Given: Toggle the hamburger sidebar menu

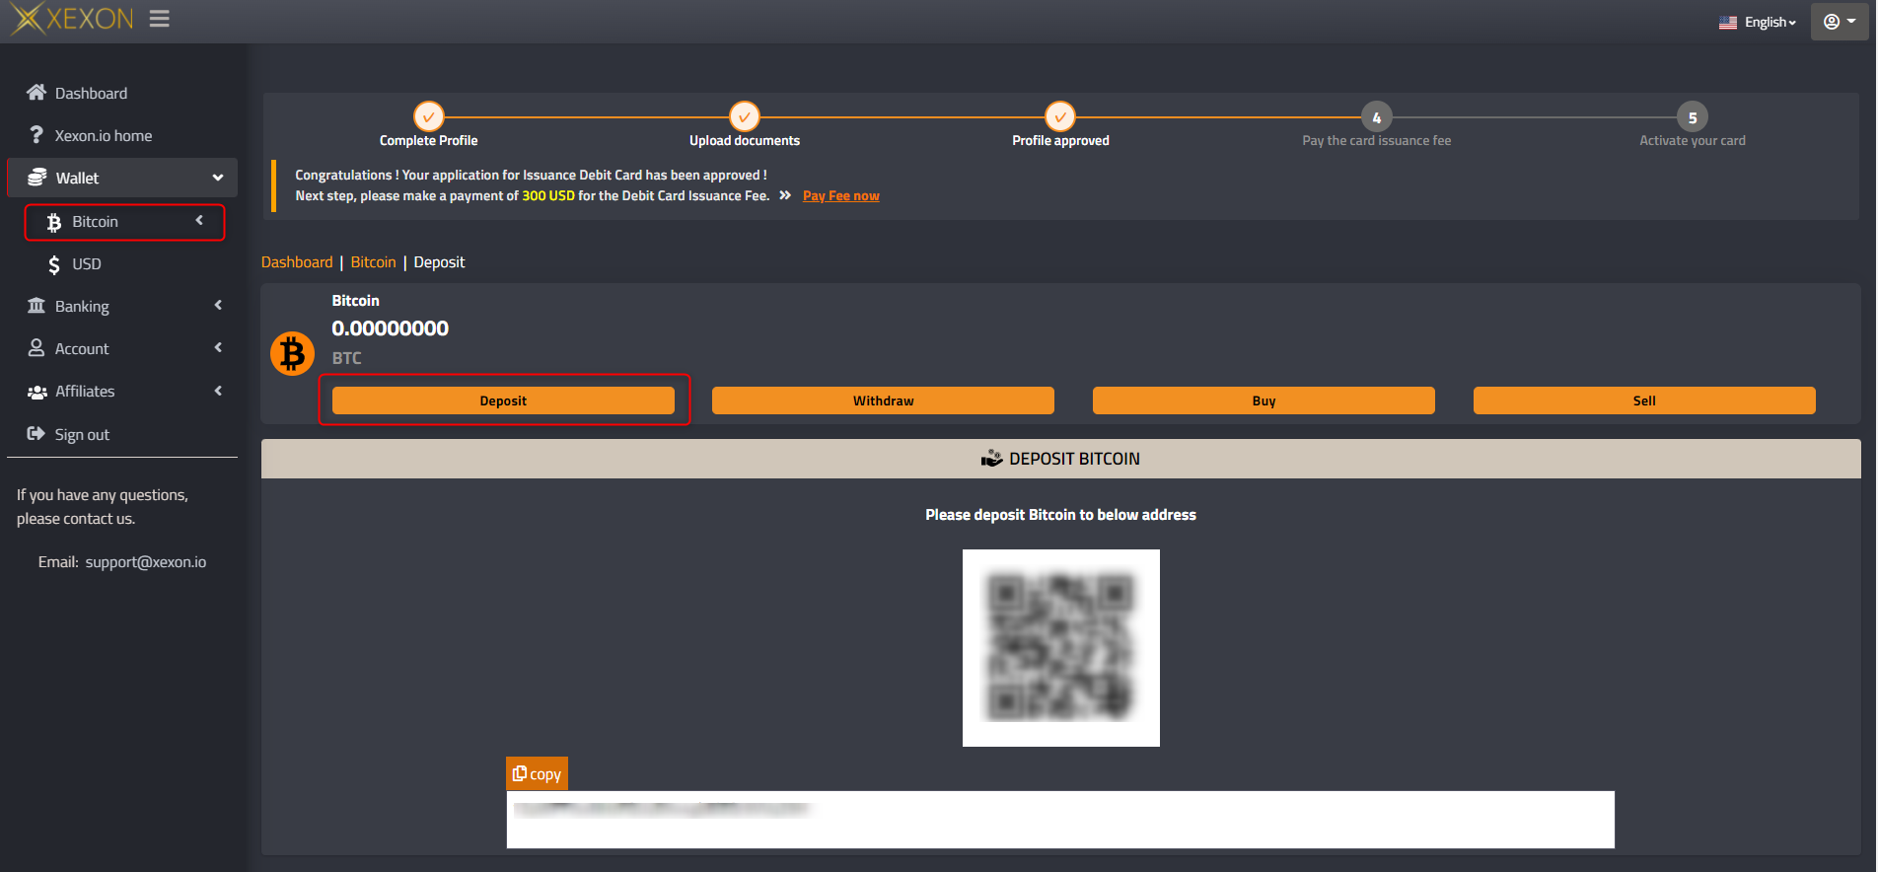Looking at the screenshot, I should point(160,19).
